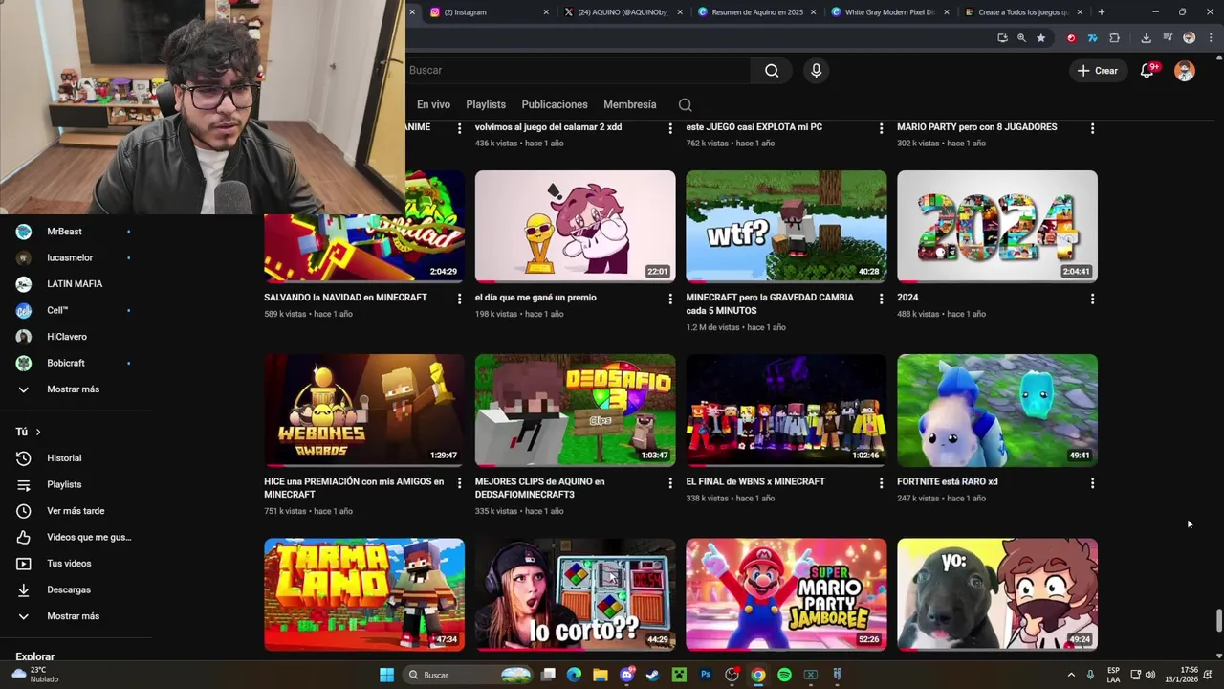
Task: Open Chrome zoom magnifier icon
Action: (x=1021, y=37)
